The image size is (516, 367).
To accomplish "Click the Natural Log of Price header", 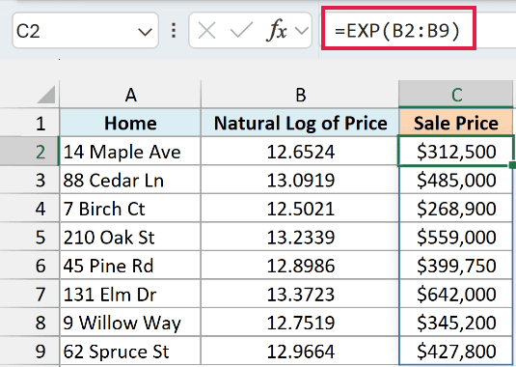I will coord(300,123).
